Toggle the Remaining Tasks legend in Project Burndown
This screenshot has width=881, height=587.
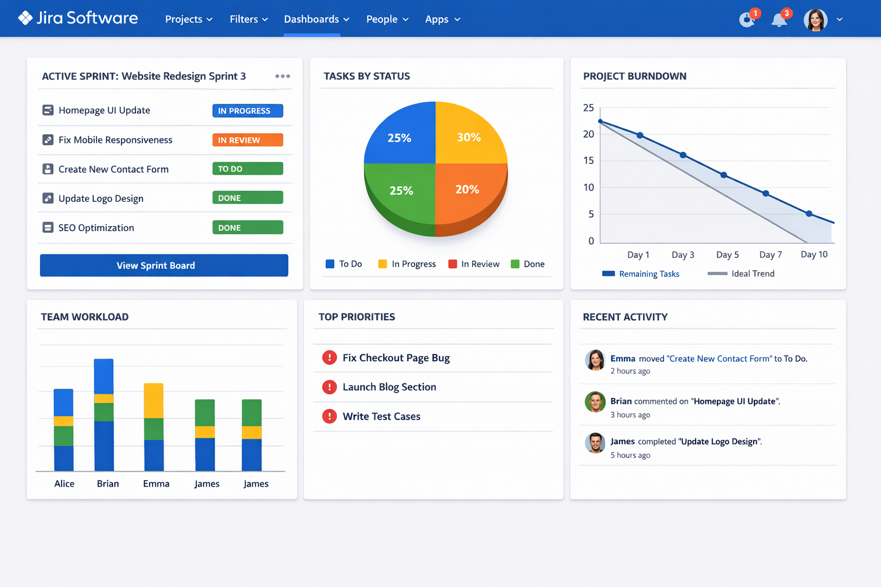[x=640, y=274]
